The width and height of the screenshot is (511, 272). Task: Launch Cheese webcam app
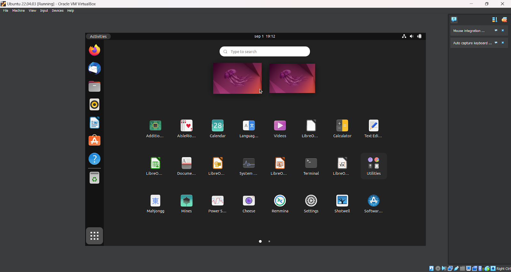coord(249,204)
